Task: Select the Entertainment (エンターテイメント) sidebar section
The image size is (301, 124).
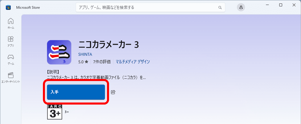Action: (x=11, y=78)
